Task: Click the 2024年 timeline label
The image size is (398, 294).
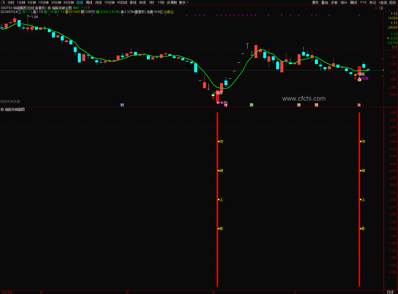Action: click(7, 292)
